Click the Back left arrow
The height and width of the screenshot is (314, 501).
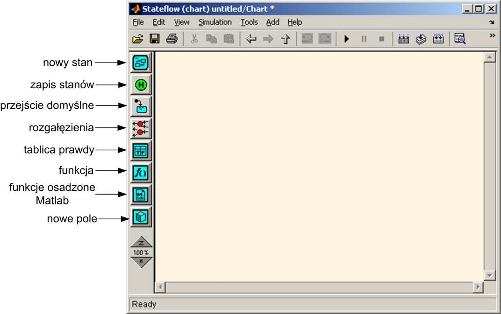click(x=251, y=39)
